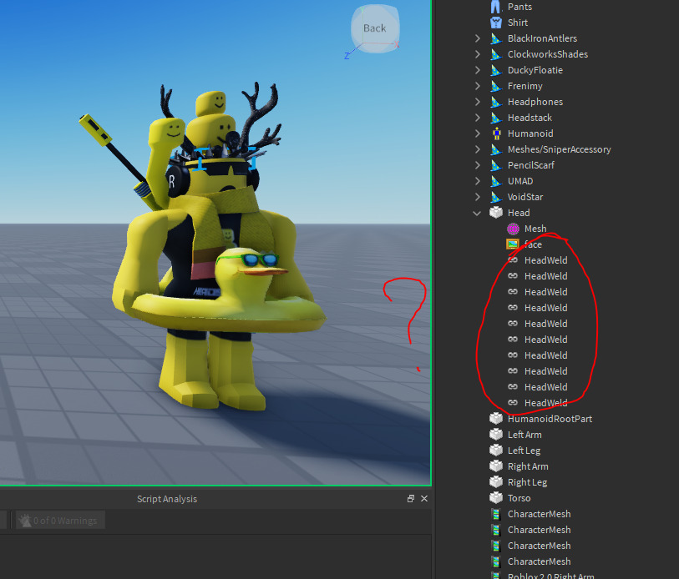Image resolution: width=679 pixels, height=579 pixels.
Task: Click the purple Mesh icon under Head
Action: point(513,229)
